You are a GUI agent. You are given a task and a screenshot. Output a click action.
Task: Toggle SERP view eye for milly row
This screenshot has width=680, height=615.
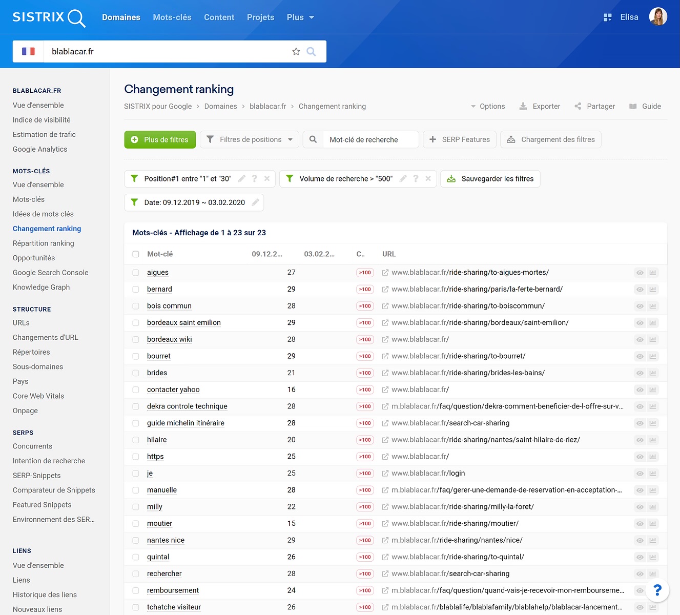pos(640,507)
